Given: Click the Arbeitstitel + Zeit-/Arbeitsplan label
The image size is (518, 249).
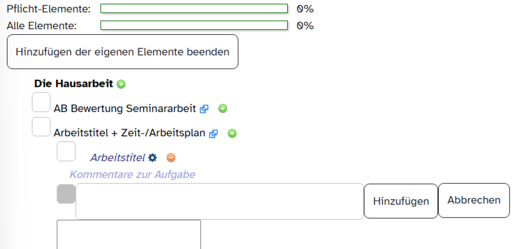Looking at the screenshot, I should coord(129,133).
